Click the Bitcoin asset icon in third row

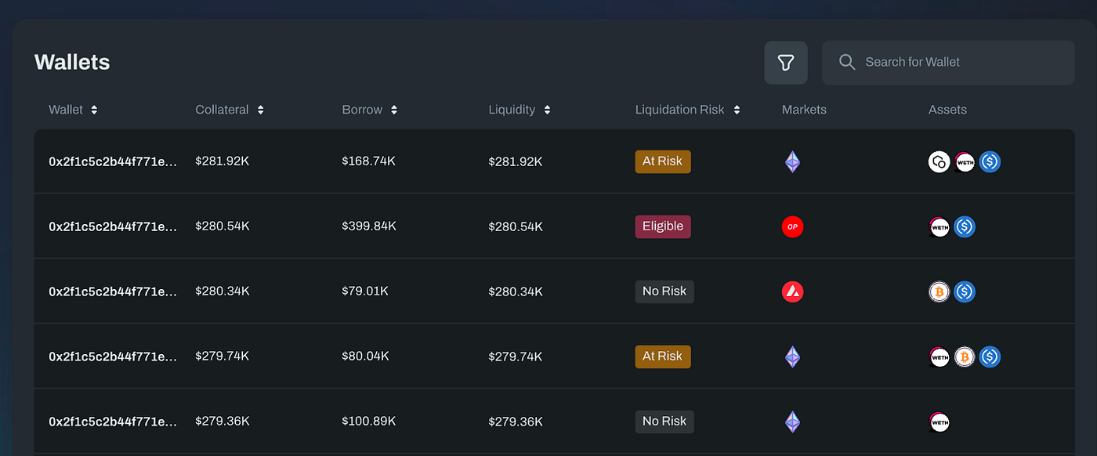click(x=940, y=291)
